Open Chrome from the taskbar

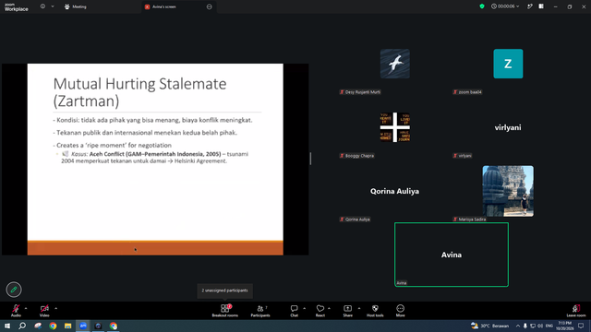[53, 326]
